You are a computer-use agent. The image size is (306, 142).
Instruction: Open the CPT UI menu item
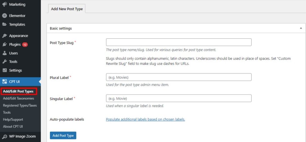click(14, 81)
